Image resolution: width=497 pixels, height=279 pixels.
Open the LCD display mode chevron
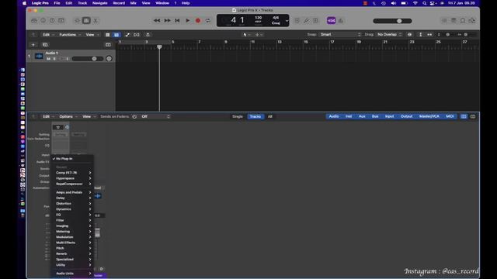(x=287, y=21)
